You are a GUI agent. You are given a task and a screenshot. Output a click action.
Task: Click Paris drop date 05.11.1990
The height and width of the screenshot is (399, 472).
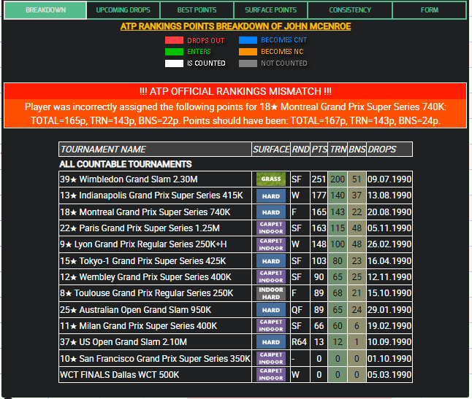click(389, 228)
